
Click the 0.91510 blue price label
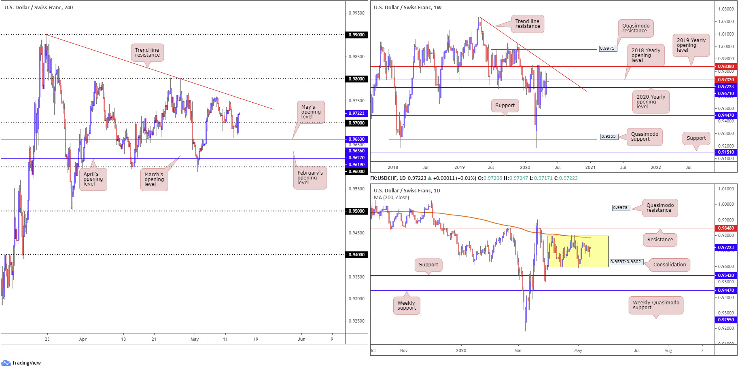(x=726, y=152)
